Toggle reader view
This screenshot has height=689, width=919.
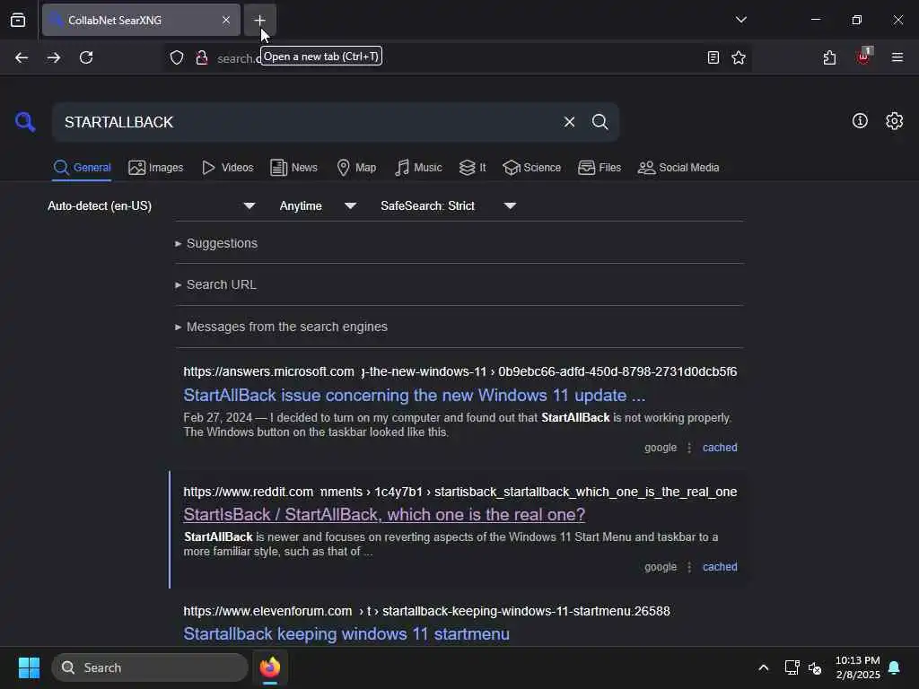[x=713, y=57]
